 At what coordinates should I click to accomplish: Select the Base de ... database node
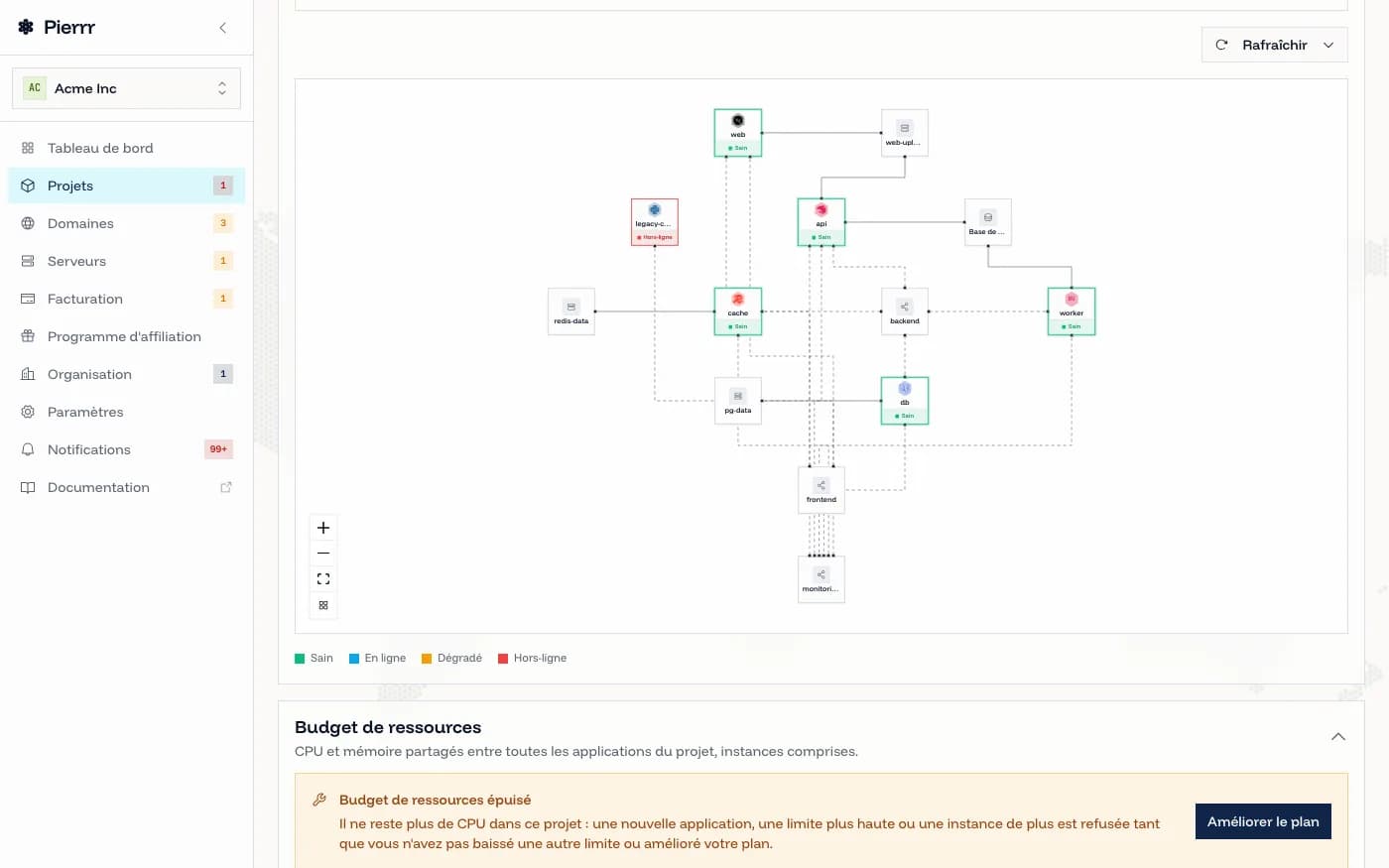988,222
